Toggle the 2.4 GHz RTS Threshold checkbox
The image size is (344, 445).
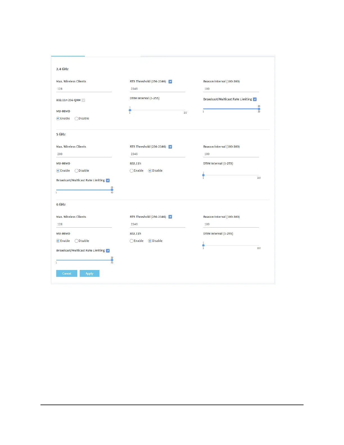click(x=170, y=81)
